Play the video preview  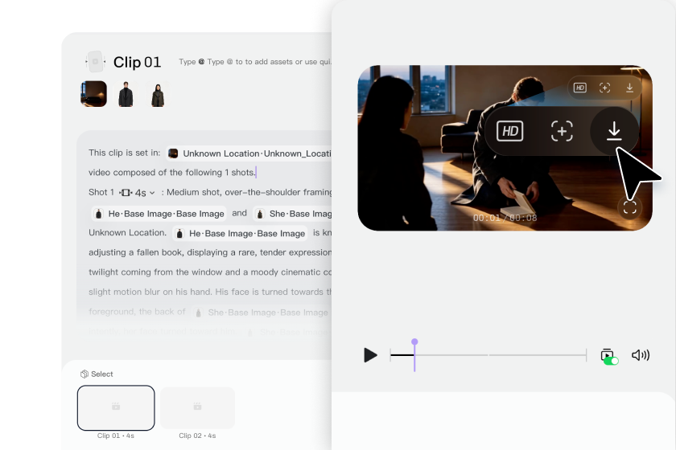click(370, 355)
